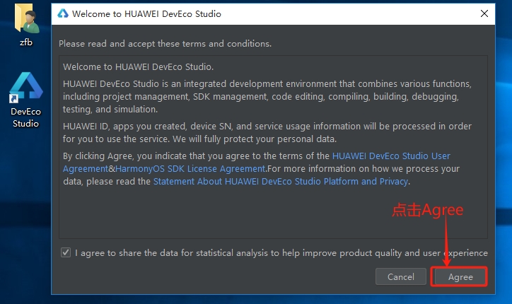This screenshot has height=304, width=512.
Task: Close the Welcome dialog with the X
Action: (484, 13)
